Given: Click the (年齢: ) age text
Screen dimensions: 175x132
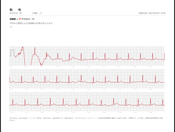Looking at the screenshot, I should point(37,13).
